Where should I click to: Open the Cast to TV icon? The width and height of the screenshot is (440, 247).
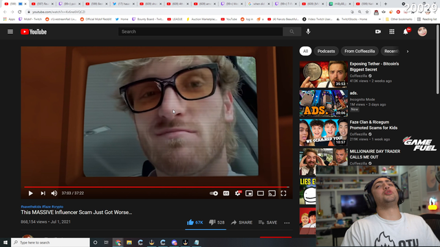(272, 193)
